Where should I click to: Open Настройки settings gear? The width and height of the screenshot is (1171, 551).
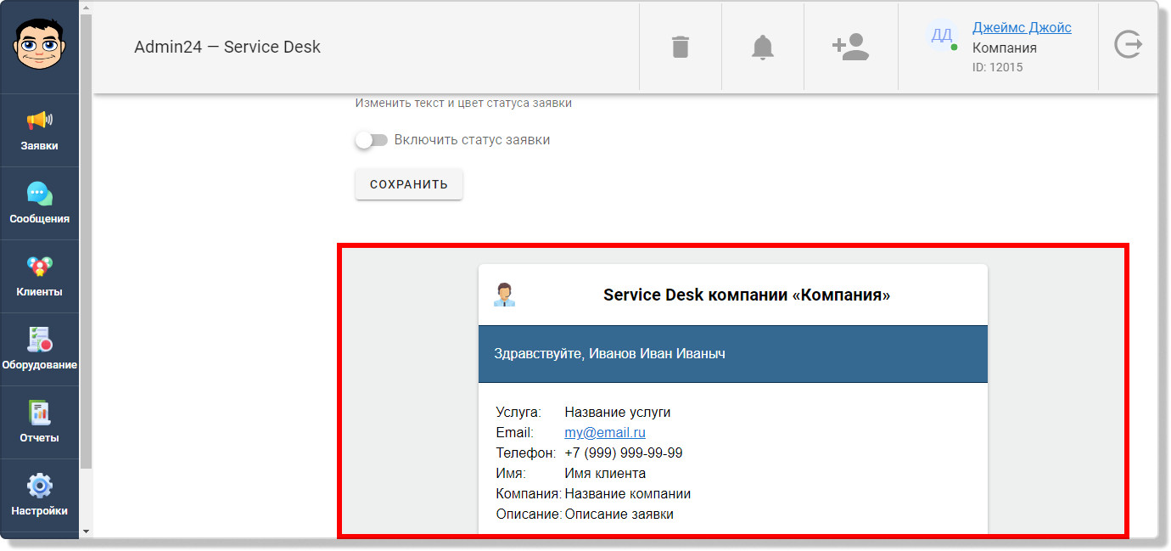[40, 495]
